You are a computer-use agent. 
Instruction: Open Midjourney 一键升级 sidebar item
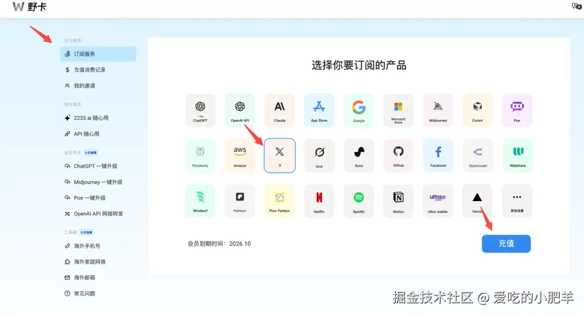[x=98, y=182]
